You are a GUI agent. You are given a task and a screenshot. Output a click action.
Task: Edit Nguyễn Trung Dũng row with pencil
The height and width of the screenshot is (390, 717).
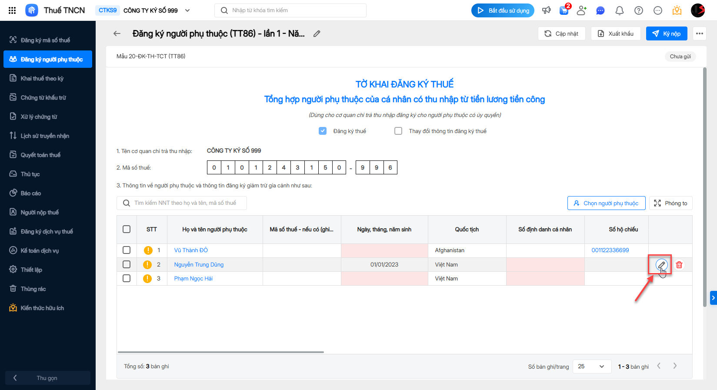[661, 265]
